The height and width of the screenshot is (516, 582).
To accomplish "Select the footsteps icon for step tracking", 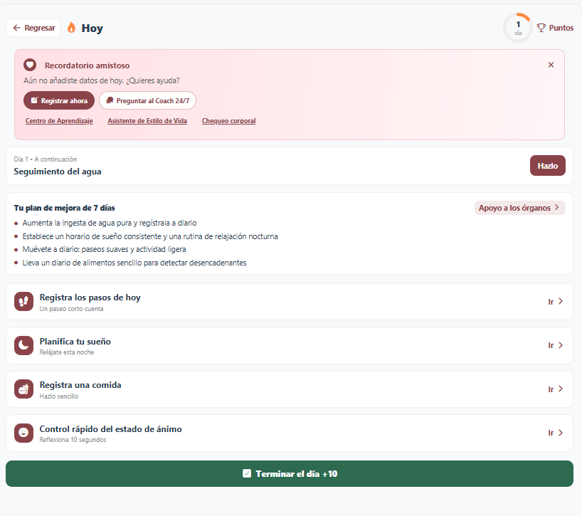I will click(22, 301).
